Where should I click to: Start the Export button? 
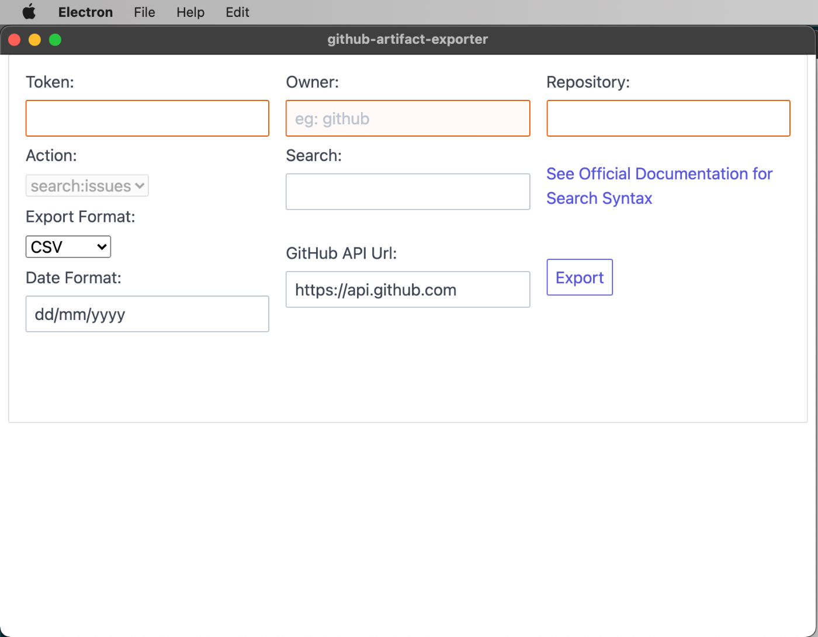(x=580, y=277)
